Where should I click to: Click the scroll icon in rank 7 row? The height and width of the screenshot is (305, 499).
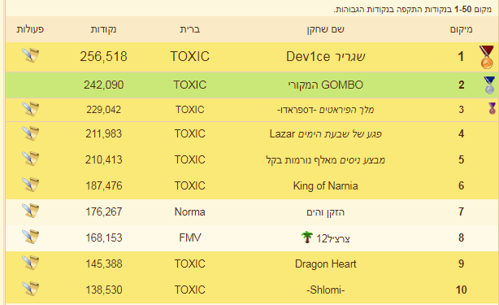(31, 211)
